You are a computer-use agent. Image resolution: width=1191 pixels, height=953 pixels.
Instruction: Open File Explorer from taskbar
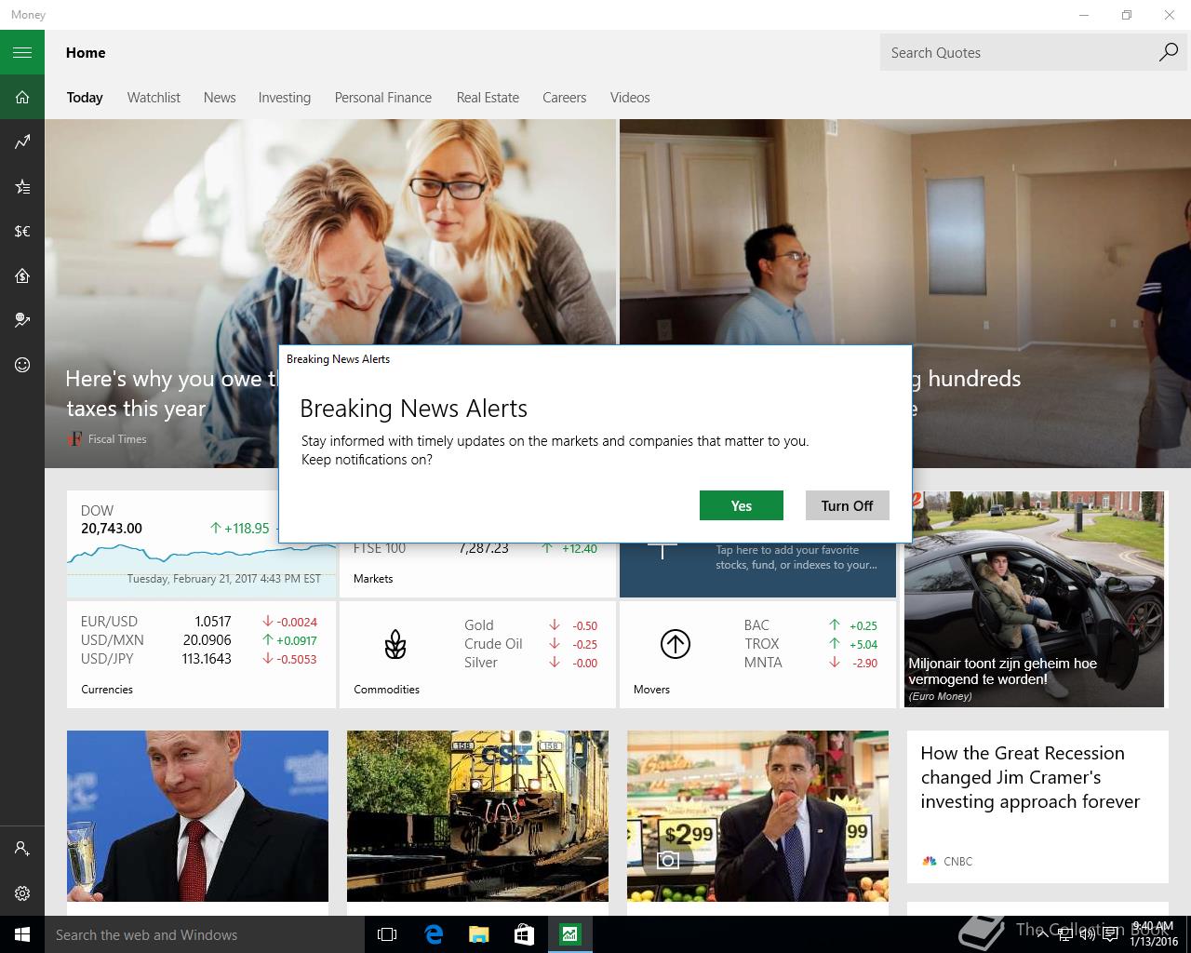coord(478,934)
